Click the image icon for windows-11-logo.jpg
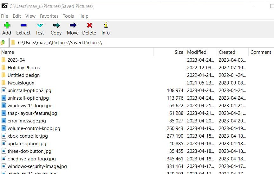 (4, 105)
